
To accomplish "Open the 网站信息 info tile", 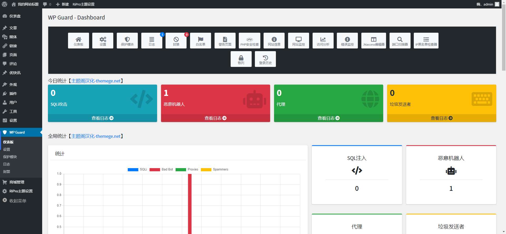I will pos(274,41).
